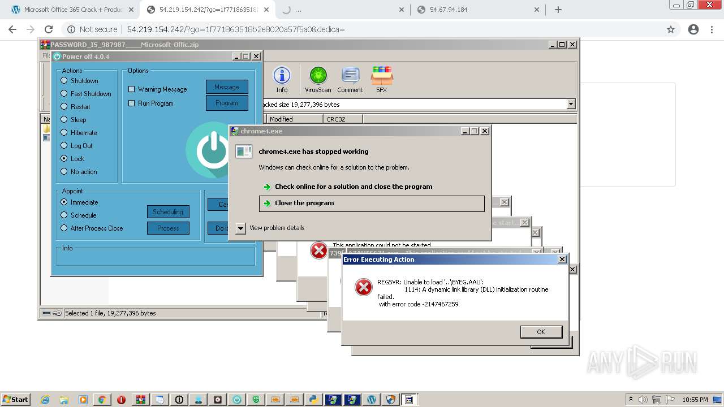Viewport: 724px width, 407px height.
Task: Show hidden tray icons arrow
Action: coord(631,399)
